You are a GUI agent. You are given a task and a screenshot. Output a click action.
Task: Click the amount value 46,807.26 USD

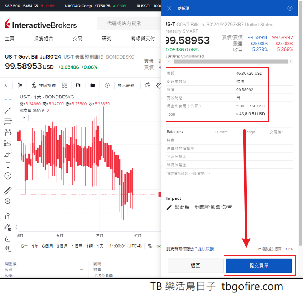(249, 73)
